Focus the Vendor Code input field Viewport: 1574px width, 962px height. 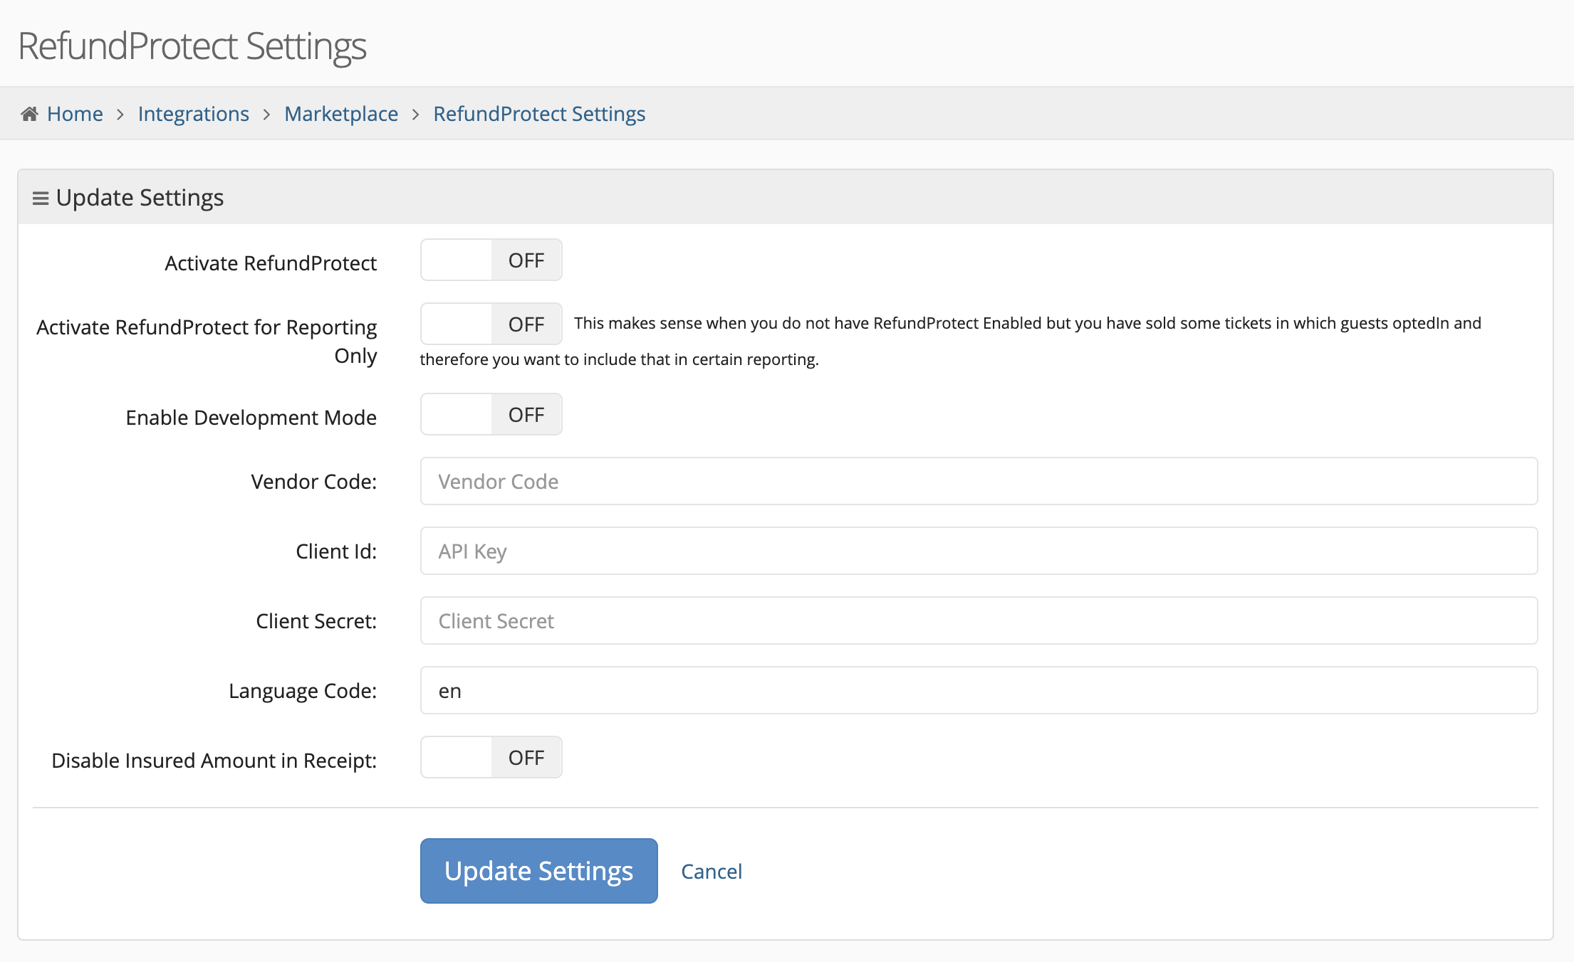click(x=979, y=482)
